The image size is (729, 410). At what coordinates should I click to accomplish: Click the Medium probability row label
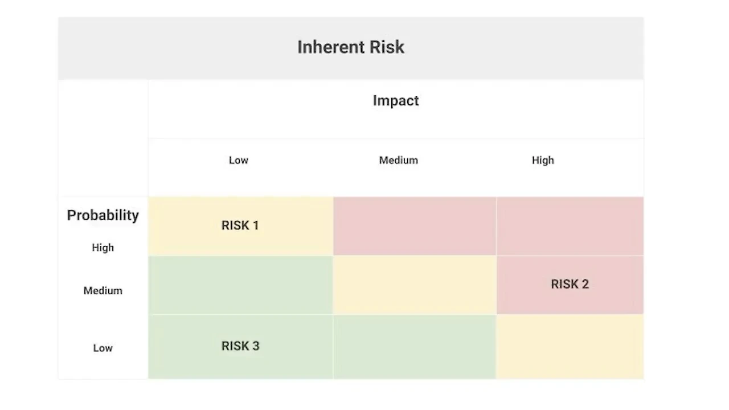103,291
